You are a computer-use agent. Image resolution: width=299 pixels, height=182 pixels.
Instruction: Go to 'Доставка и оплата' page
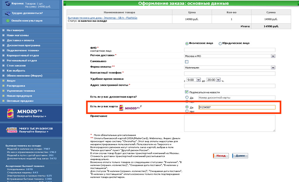tap(21, 40)
